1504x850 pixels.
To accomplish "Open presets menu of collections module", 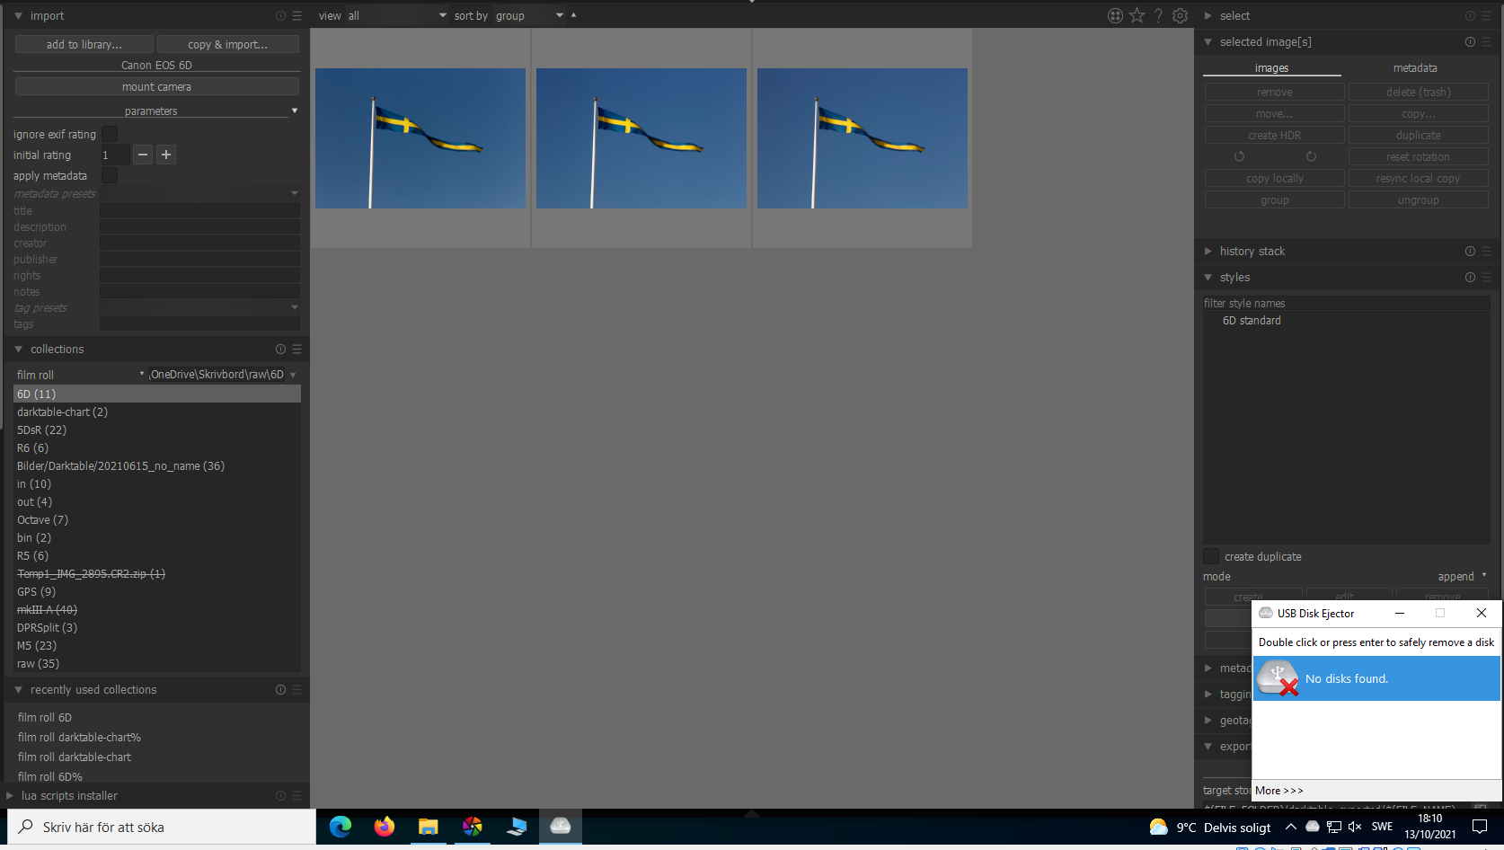I will [x=296, y=350].
